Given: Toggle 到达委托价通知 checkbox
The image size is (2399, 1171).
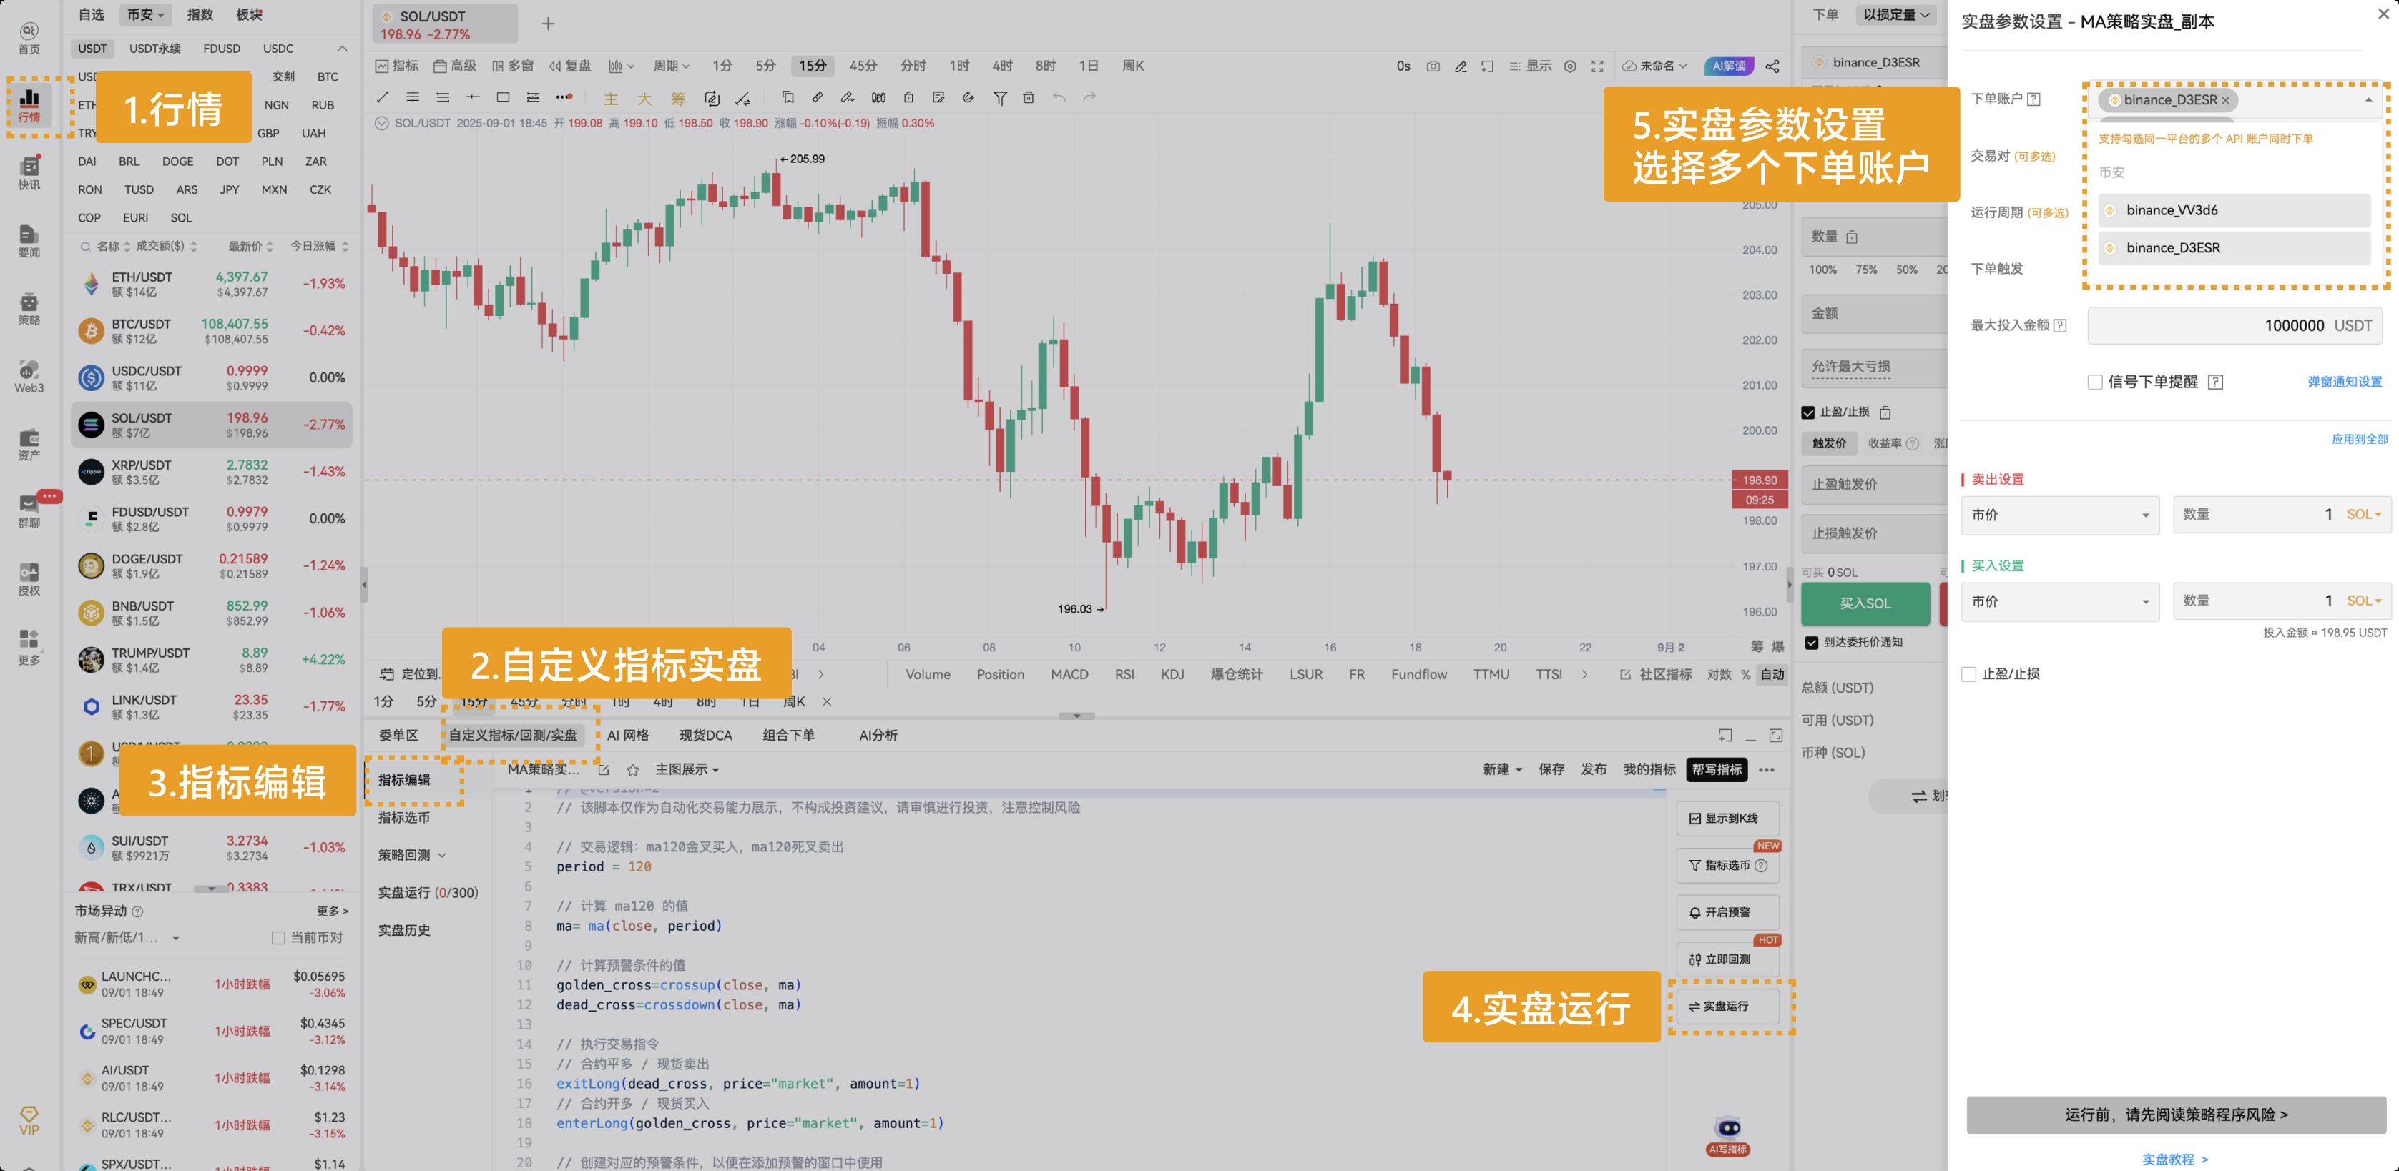Looking at the screenshot, I should [1811, 642].
